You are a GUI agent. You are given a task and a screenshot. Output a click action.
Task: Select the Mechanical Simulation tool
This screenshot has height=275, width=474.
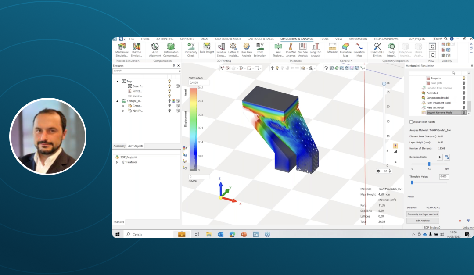tap(122, 49)
